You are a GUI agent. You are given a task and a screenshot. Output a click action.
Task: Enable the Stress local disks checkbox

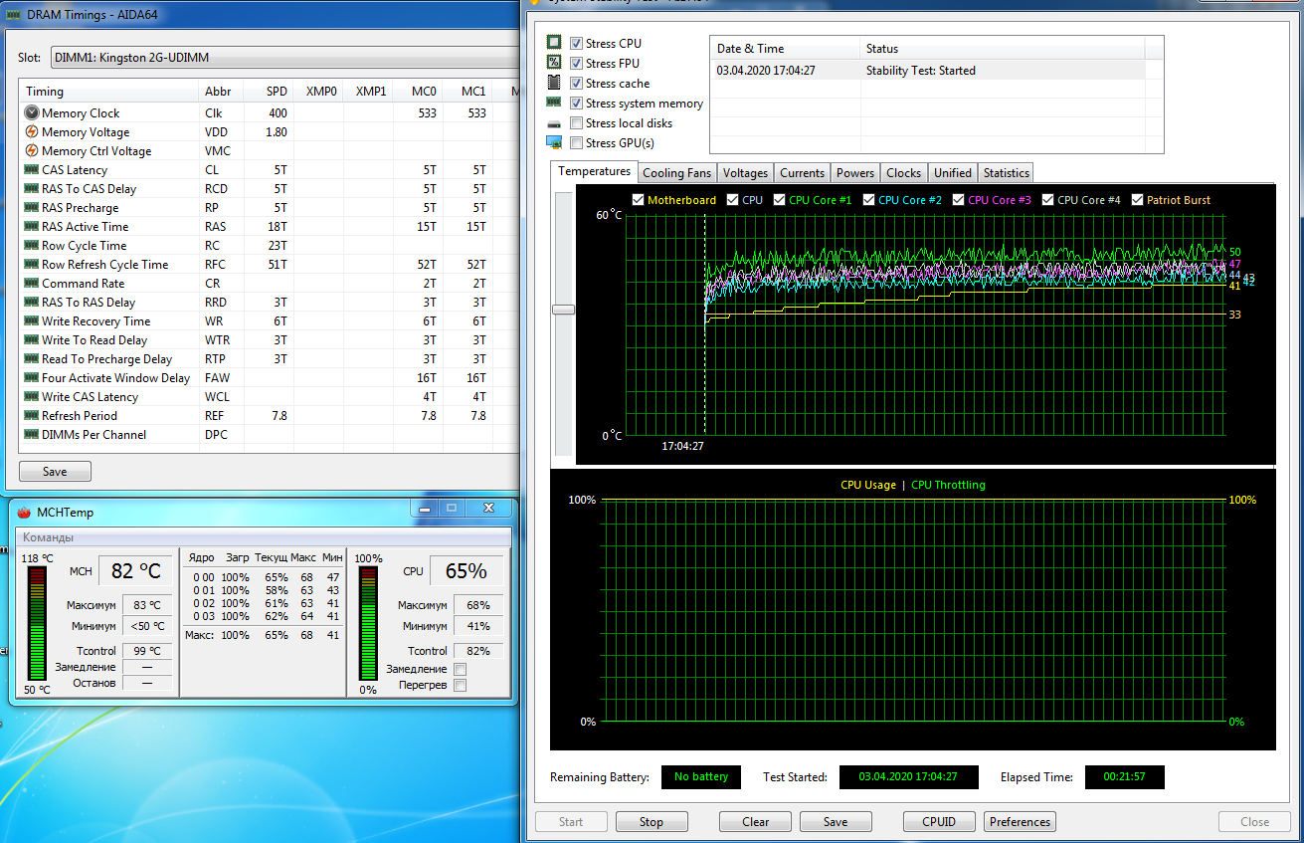coord(577,123)
